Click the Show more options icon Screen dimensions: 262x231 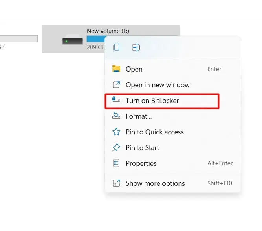tap(116, 183)
